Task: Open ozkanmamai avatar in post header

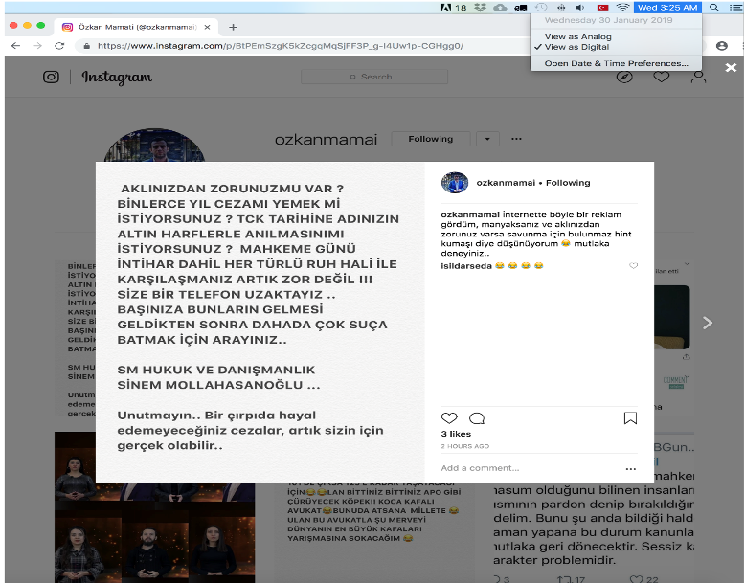Action: click(x=455, y=183)
